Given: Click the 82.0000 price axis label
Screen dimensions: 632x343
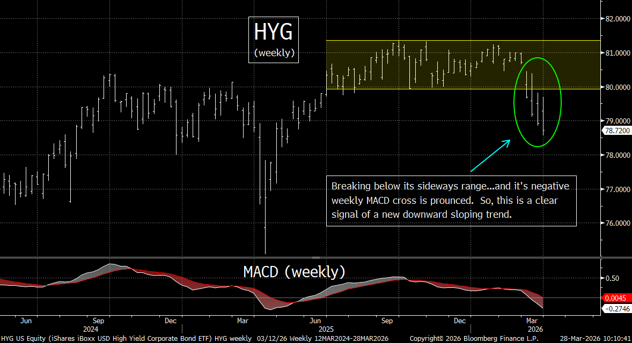Looking at the screenshot, I should point(618,19).
